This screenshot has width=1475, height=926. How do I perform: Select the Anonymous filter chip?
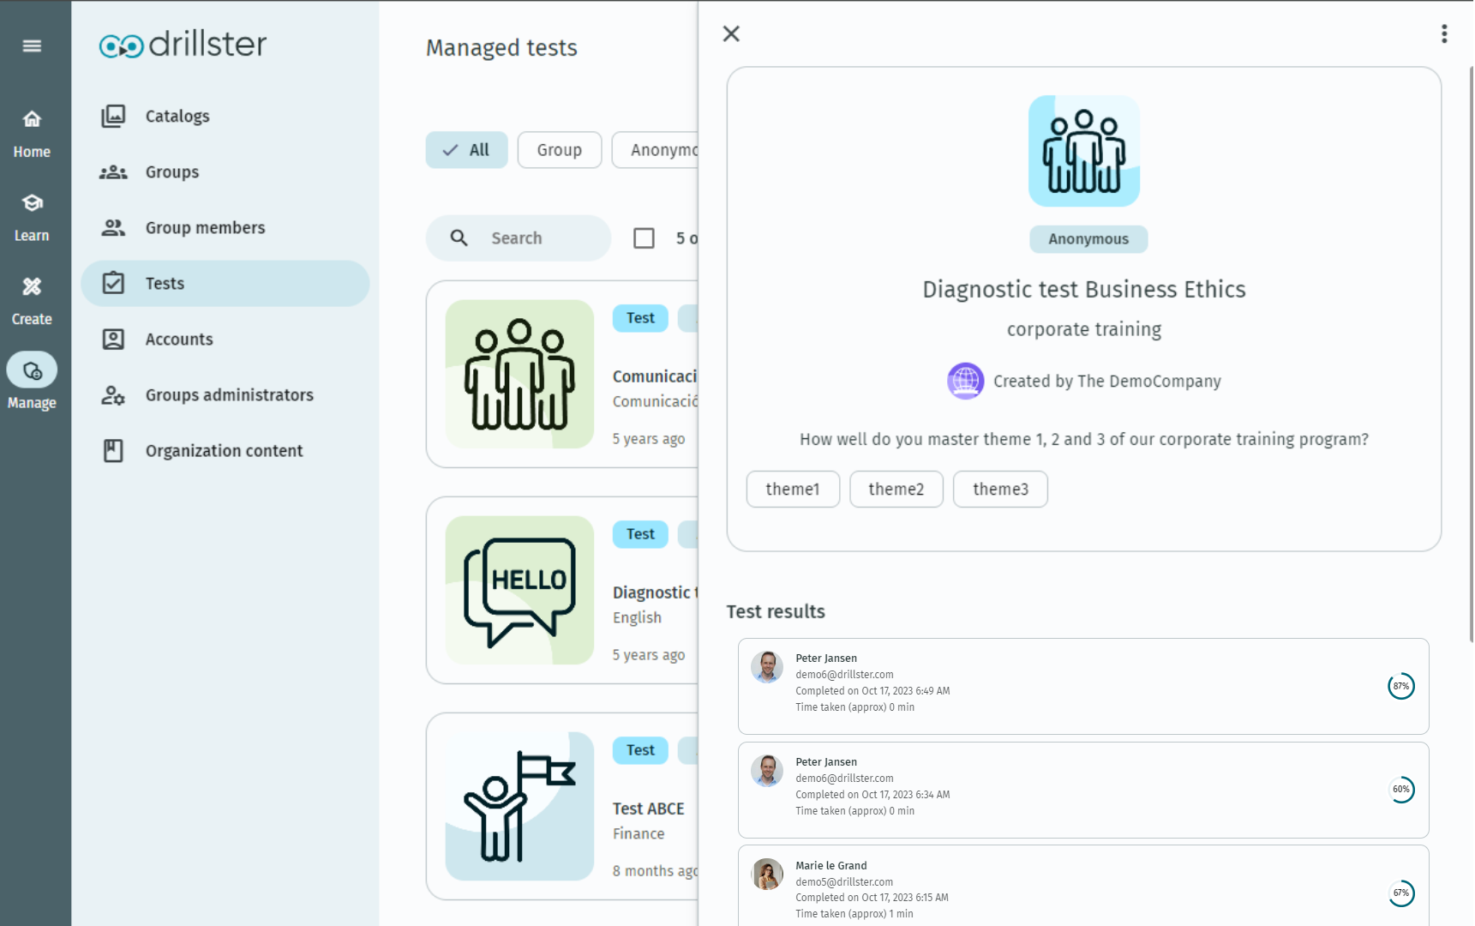(656, 150)
